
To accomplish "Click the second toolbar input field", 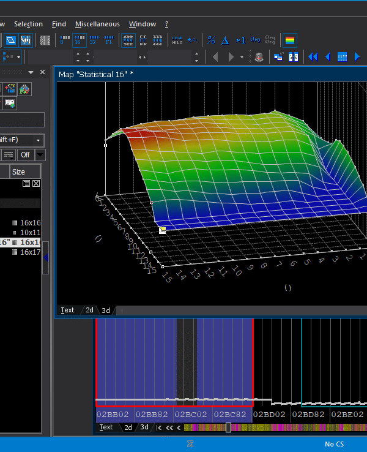I will click(x=115, y=57).
